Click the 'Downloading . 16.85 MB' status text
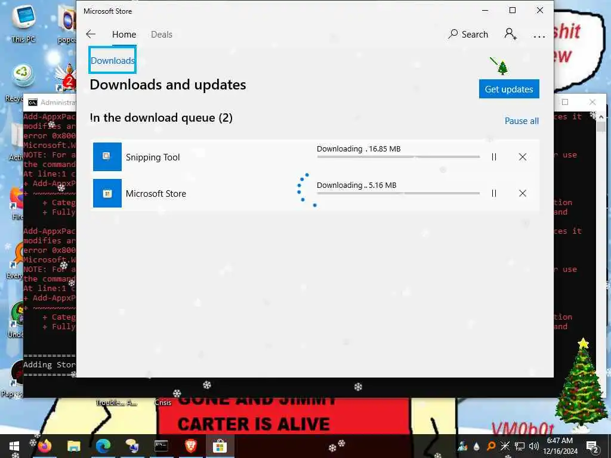This screenshot has width=611, height=458. click(x=359, y=148)
